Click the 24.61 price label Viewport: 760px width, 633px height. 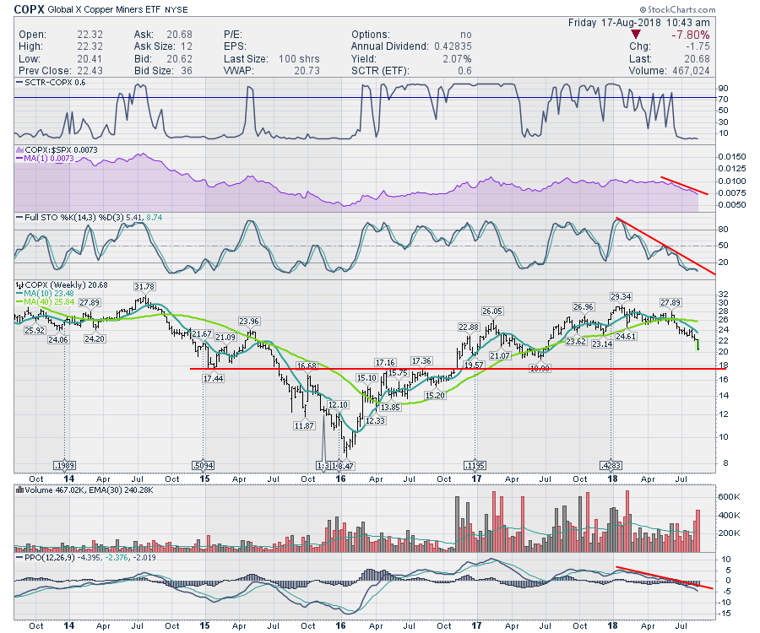click(626, 336)
